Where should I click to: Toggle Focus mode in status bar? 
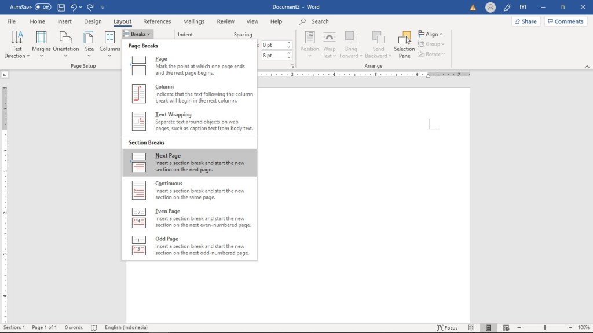pyautogui.click(x=447, y=327)
